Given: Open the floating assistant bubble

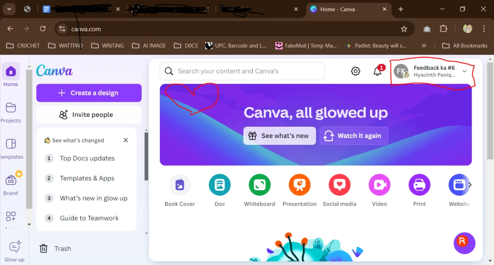Looking at the screenshot, I should click(x=464, y=243).
